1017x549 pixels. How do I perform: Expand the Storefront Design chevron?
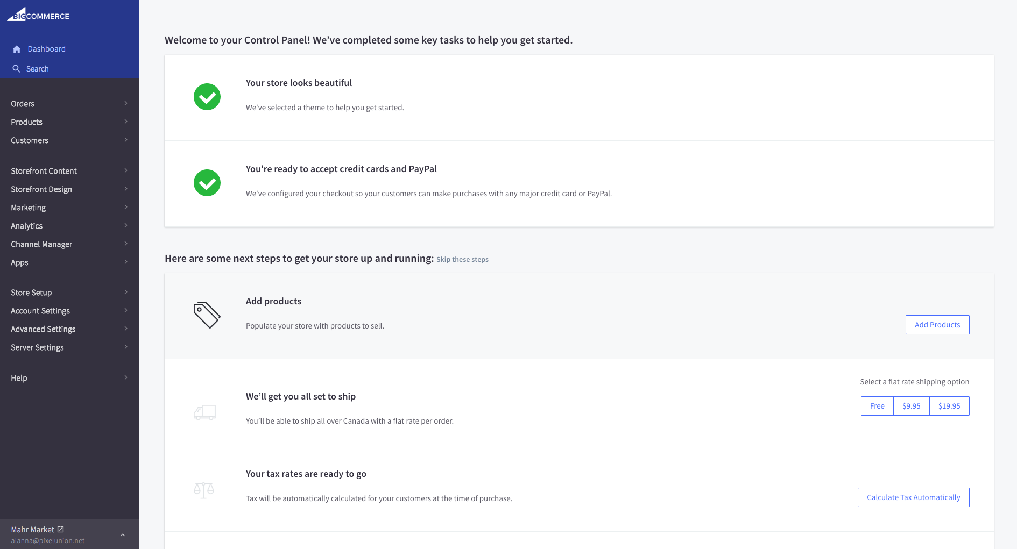coord(126,189)
